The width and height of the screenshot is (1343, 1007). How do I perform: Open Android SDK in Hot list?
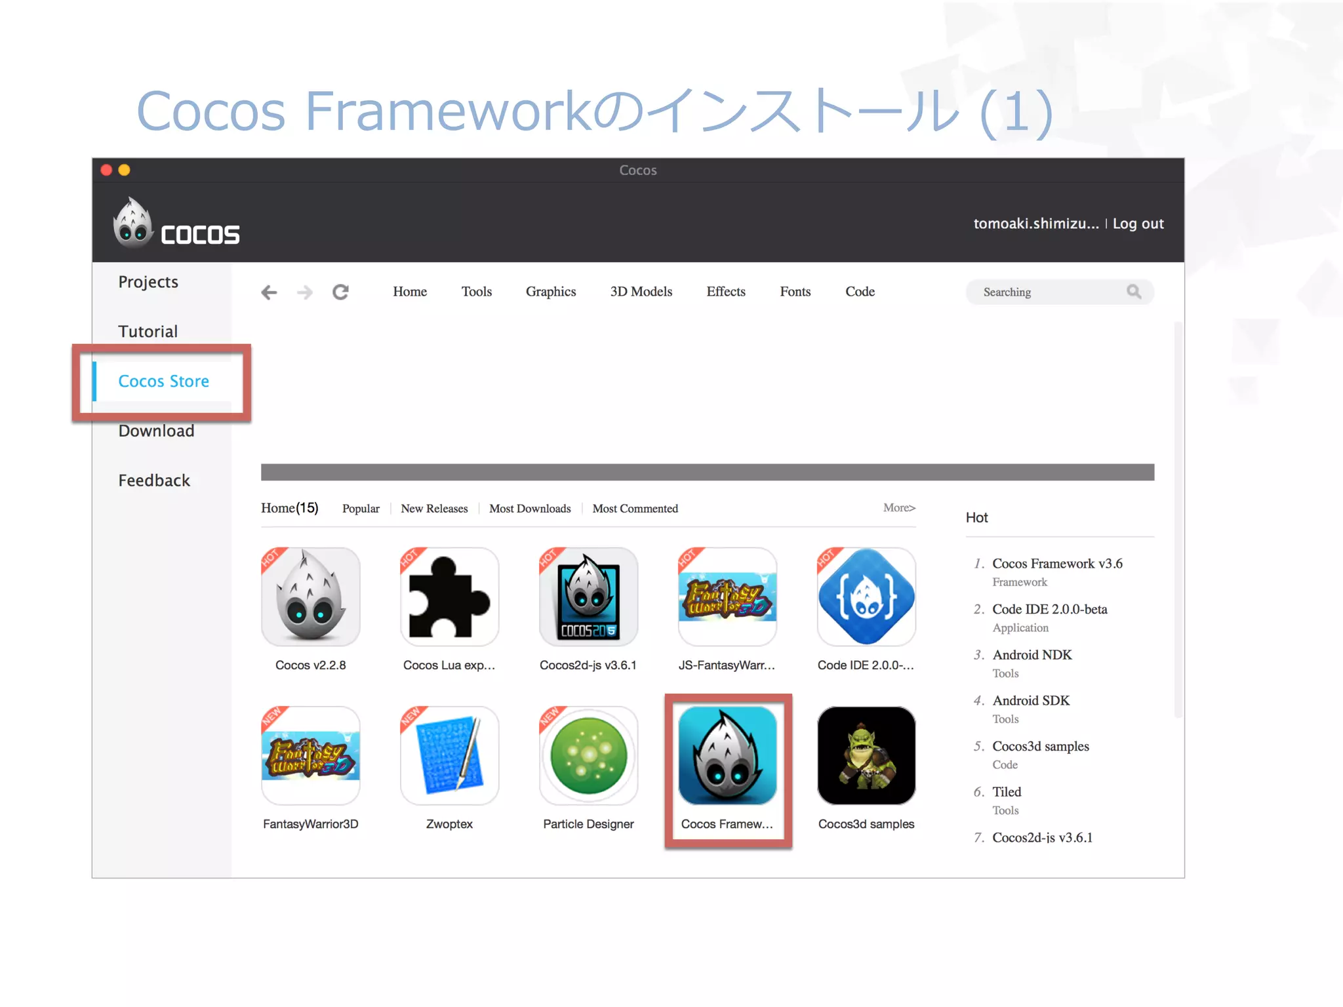point(1031,701)
